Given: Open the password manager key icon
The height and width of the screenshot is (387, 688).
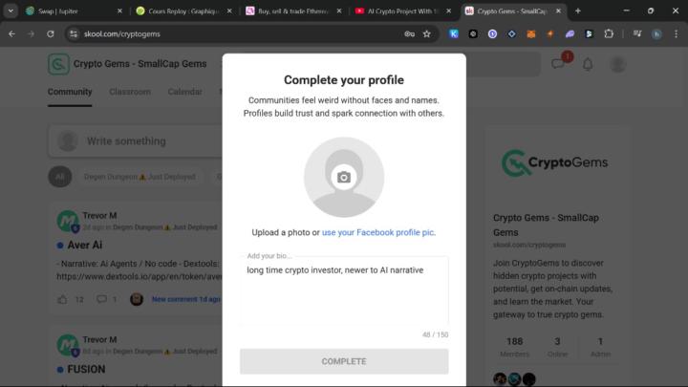Looking at the screenshot, I should (409, 33).
